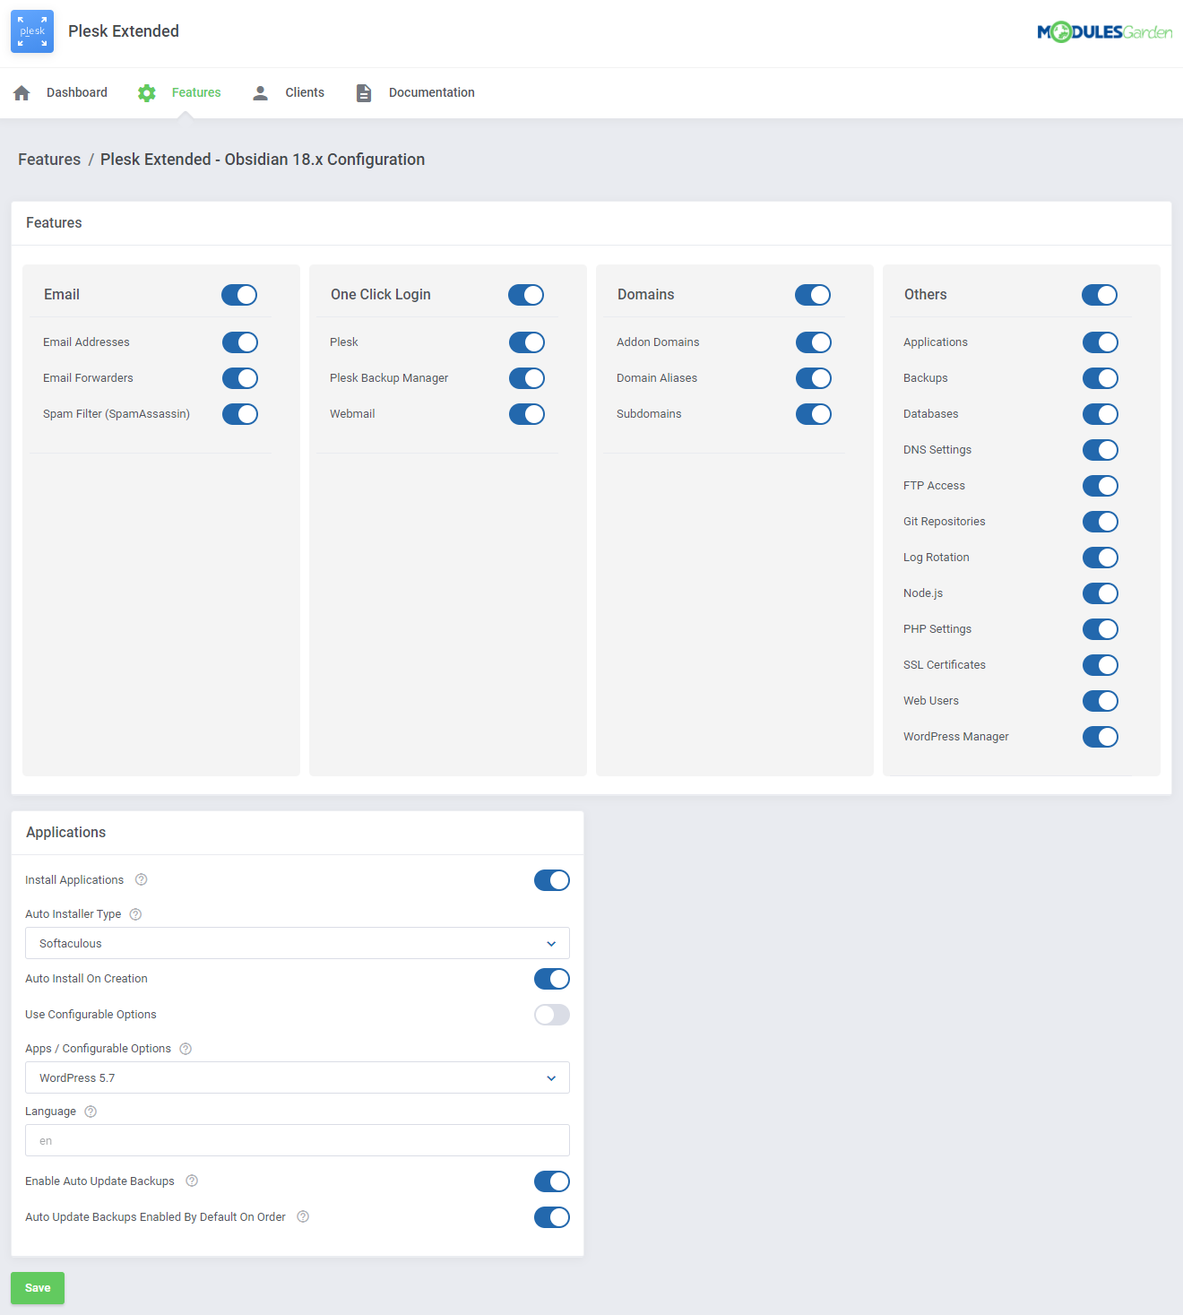Toggle Backups switch
The width and height of the screenshot is (1183, 1315).
click(x=1101, y=378)
